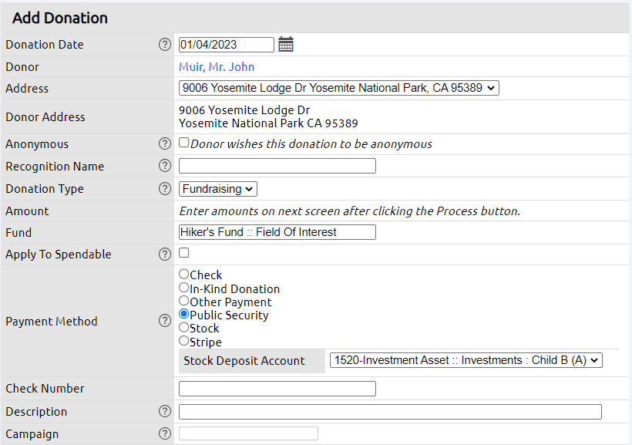Open the calendar date picker icon
The image size is (632, 445).
(x=286, y=45)
